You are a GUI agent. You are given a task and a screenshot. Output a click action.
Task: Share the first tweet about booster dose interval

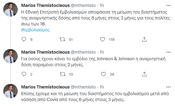tap(144, 39)
